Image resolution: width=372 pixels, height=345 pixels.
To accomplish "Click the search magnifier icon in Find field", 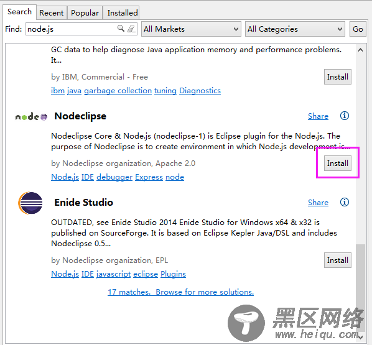I will (x=121, y=29).
